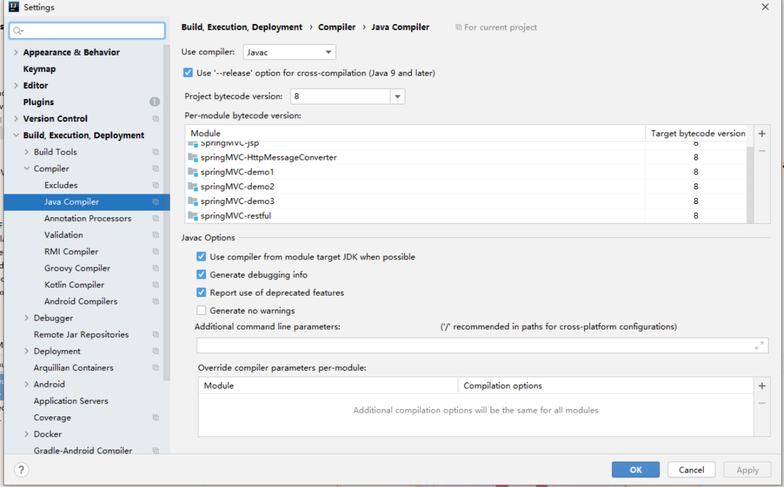The image size is (784, 487).
Task: Select Android Compilers settings
Action: tap(81, 301)
